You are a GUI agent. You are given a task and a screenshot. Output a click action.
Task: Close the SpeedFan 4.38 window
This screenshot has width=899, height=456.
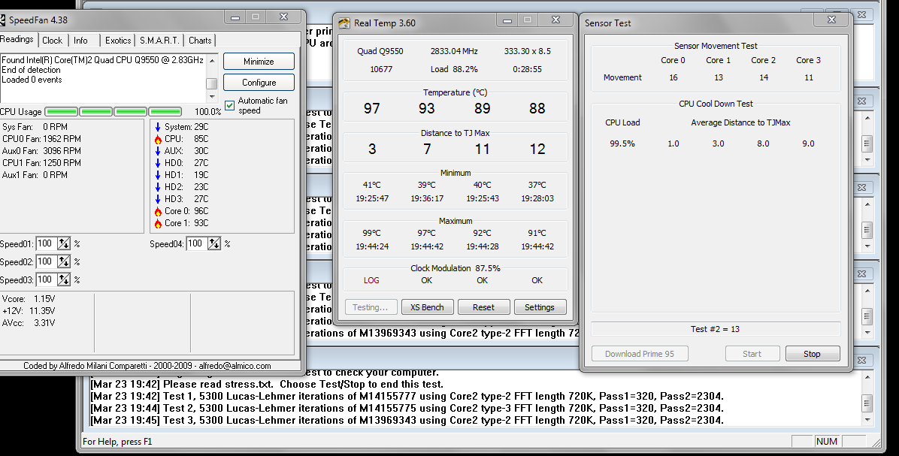point(284,17)
